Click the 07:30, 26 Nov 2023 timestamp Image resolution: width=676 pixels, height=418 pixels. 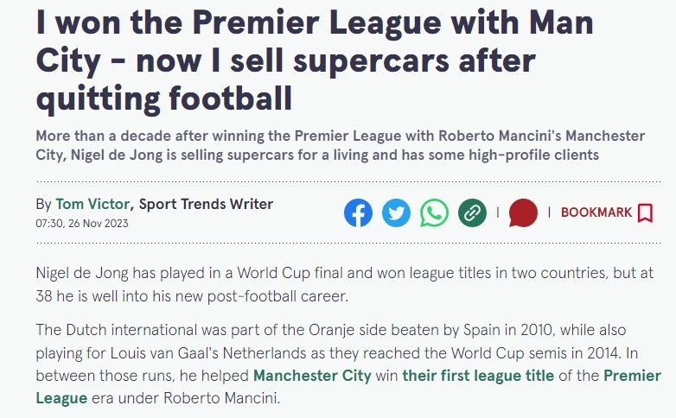pos(82,223)
